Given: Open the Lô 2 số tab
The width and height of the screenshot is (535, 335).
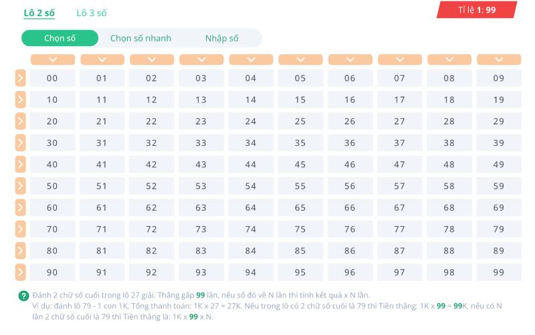Looking at the screenshot, I should [x=39, y=13].
